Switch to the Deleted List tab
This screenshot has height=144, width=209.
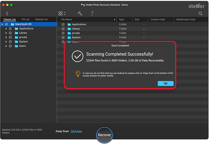point(41,19)
